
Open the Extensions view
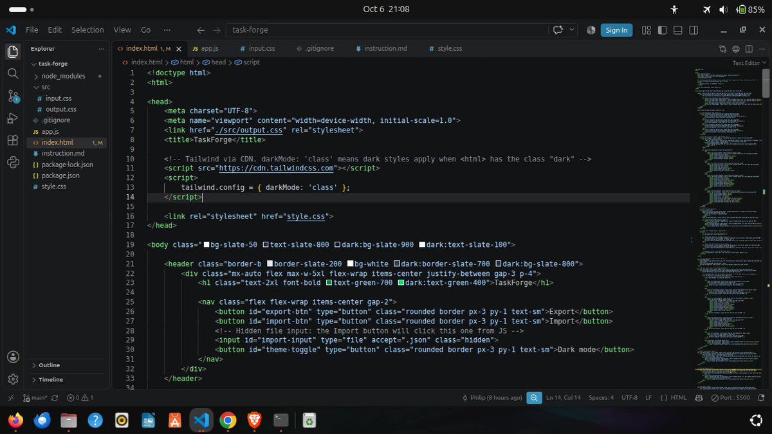(12, 140)
